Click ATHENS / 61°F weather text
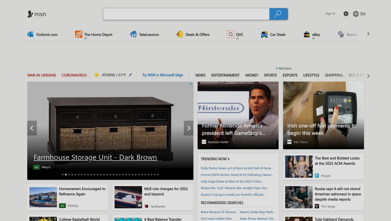 (x=114, y=75)
